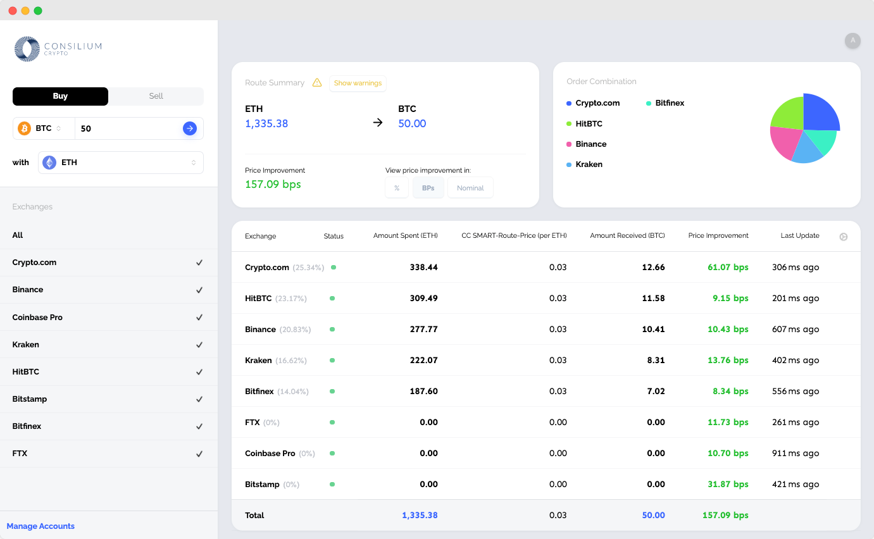Viewport: 874px width, 539px height.
Task: Click the order combination pie chart
Action: (x=804, y=128)
